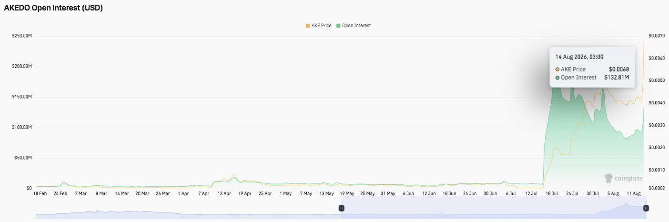Click the 1 Apr date label
Image resolution: width=669 pixels, height=222 pixels.
(183, 194)
